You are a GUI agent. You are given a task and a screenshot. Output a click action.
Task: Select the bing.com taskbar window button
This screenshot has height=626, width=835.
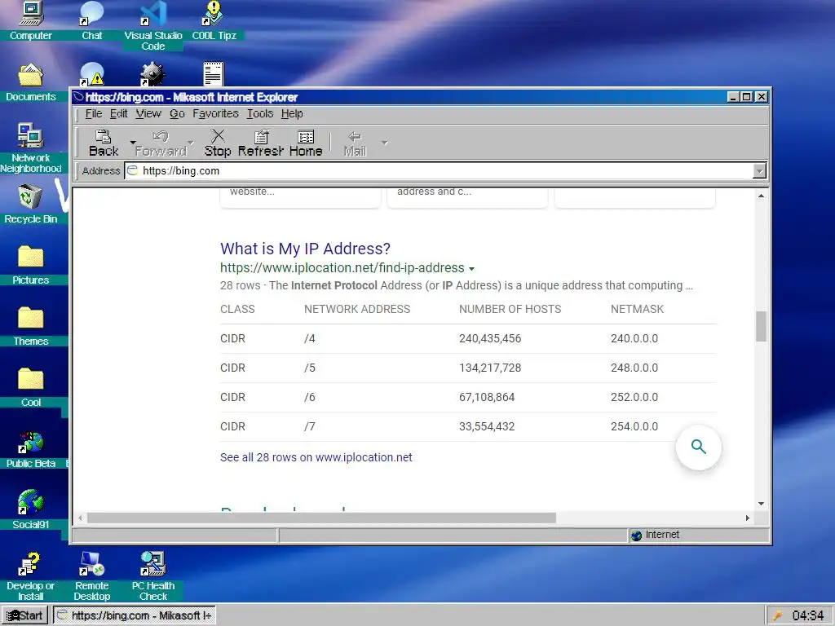coord(135,615)
